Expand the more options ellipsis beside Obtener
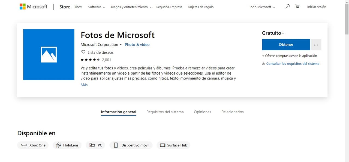The width and height of the screenshot is (349, 162). click(315, 44)
